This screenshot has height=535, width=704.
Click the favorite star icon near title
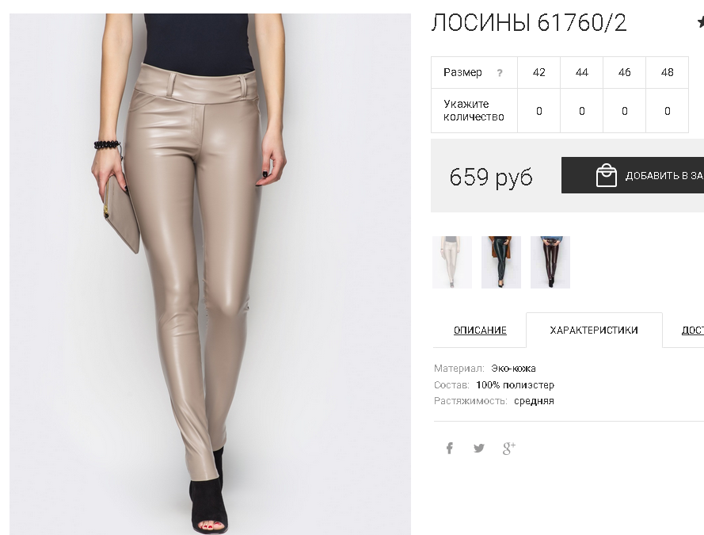[x=700, y=22]
